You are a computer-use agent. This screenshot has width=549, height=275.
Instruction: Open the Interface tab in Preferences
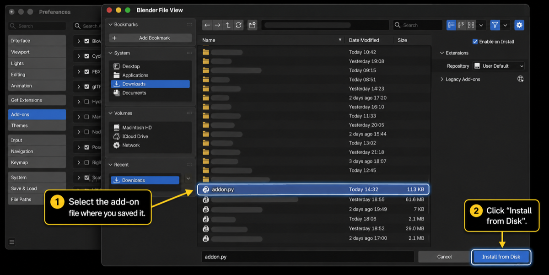pyautogui.click(x=37, y=41)
